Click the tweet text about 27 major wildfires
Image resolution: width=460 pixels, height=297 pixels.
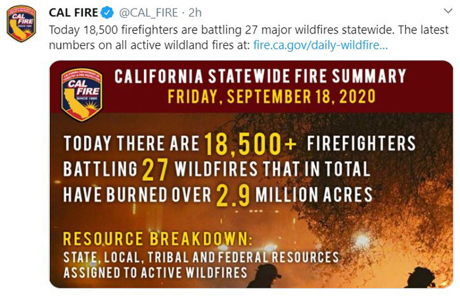pyautogui.click(x=248, y=37)
